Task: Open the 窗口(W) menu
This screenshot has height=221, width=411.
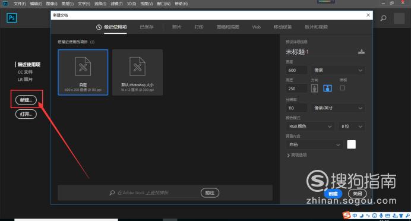Action: (x=163, y=4)
